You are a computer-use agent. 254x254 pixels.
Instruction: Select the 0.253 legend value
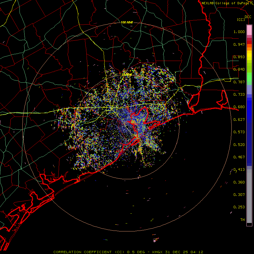[x=239, y=207]
